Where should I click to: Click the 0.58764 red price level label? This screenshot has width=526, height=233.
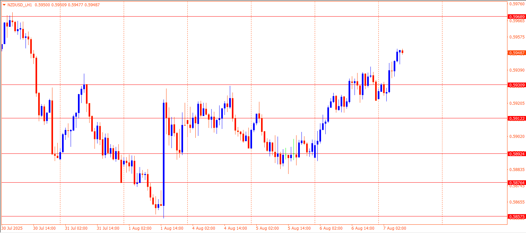tap(517, 183)
